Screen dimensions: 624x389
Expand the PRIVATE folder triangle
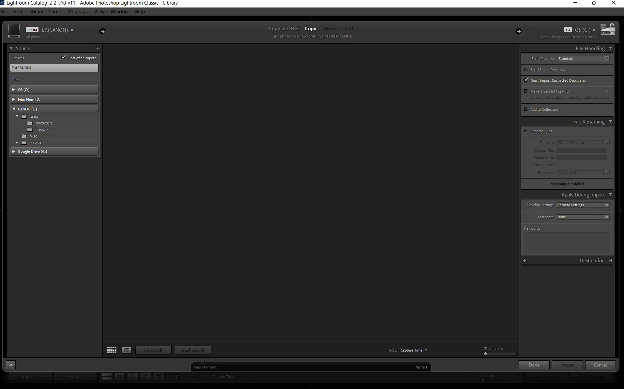[x=17, y=142]
